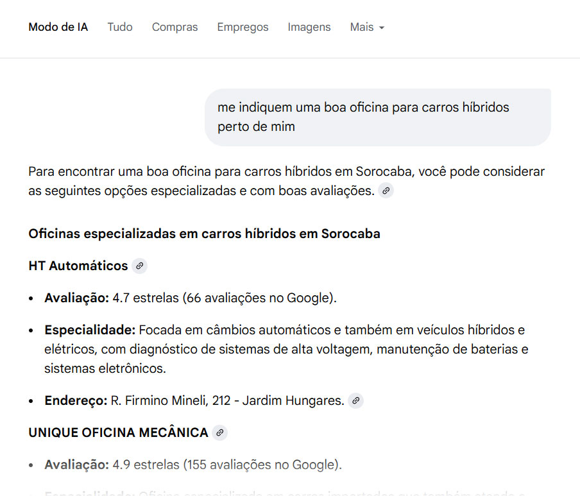This screenshot has width=580, height=496.
Task: Expand the Mais dropdown menu
Action: (x=367, y=27)
